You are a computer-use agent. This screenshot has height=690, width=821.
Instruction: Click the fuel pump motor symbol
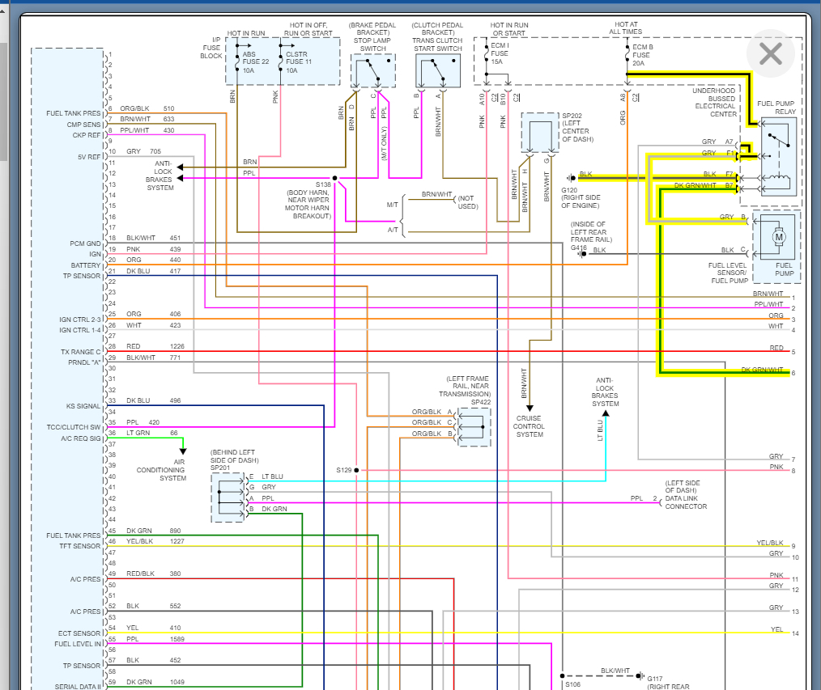tap(779, 237)
